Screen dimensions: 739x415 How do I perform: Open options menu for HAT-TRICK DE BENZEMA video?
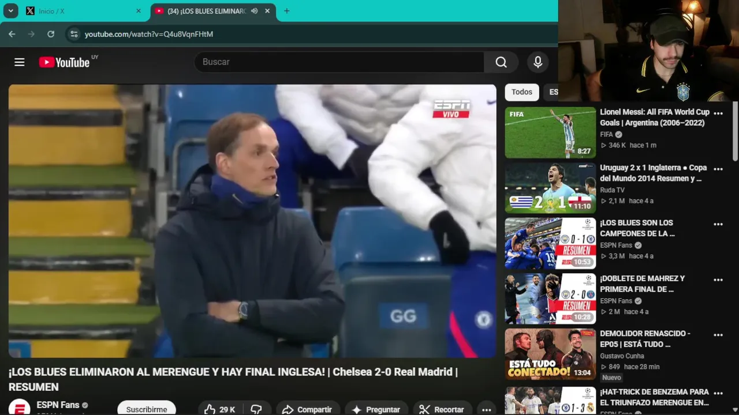(x=718, y=393)
